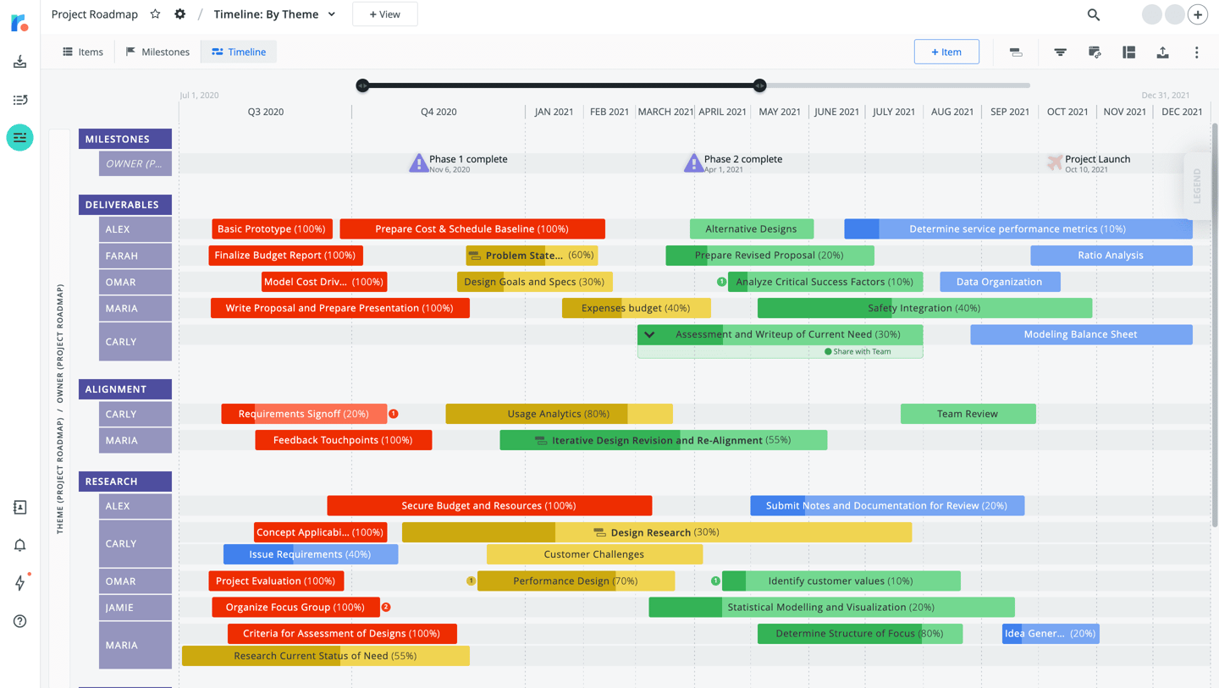Open the search magnifier at top right
1219x688 pixels.
coord(1093,14)
